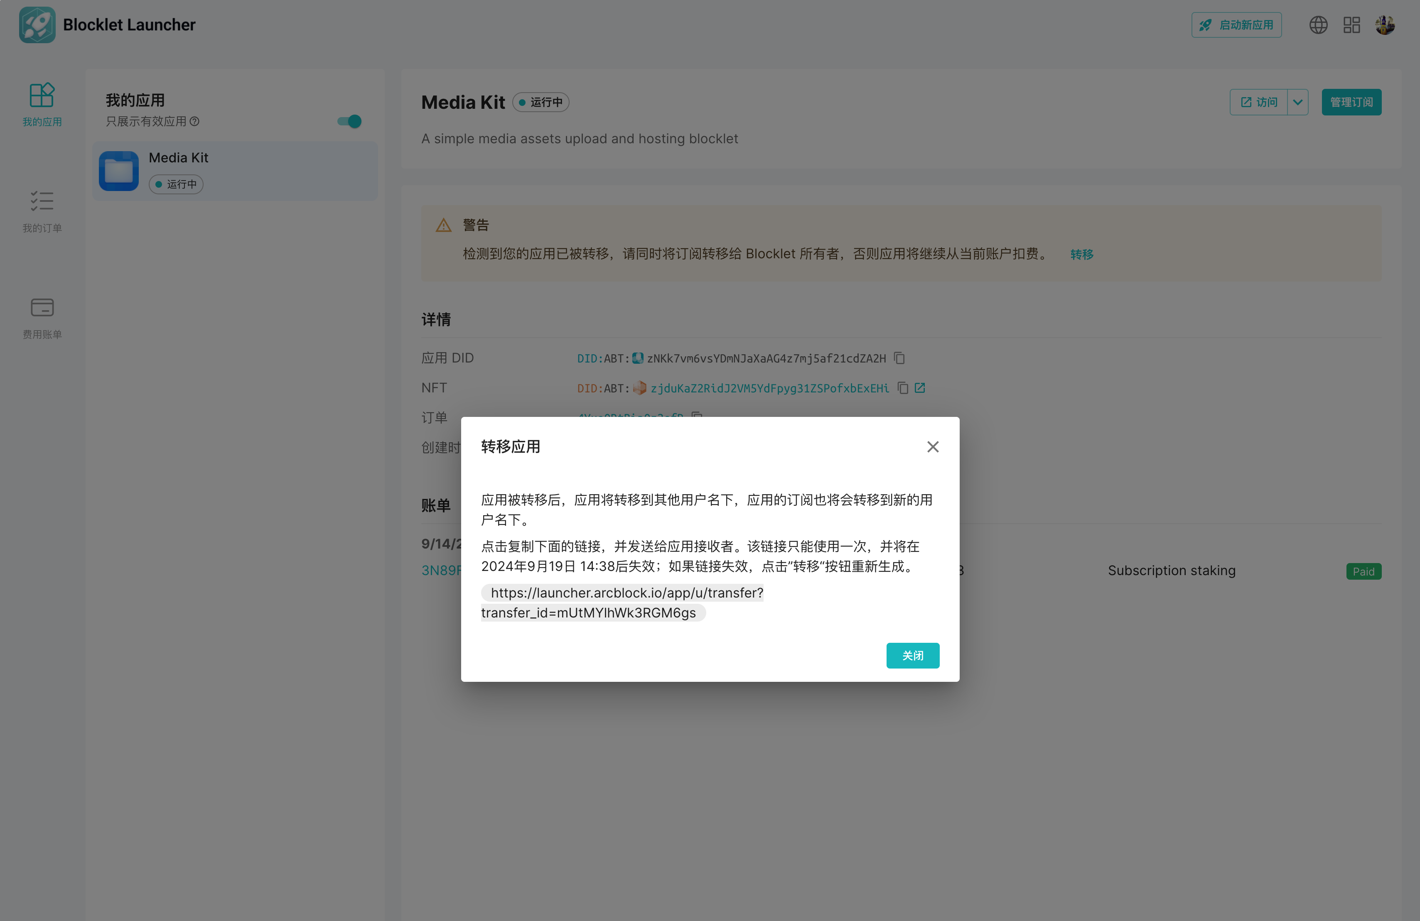
Task: Click the user avatar in top right
Action: (x=1385, y=24)
